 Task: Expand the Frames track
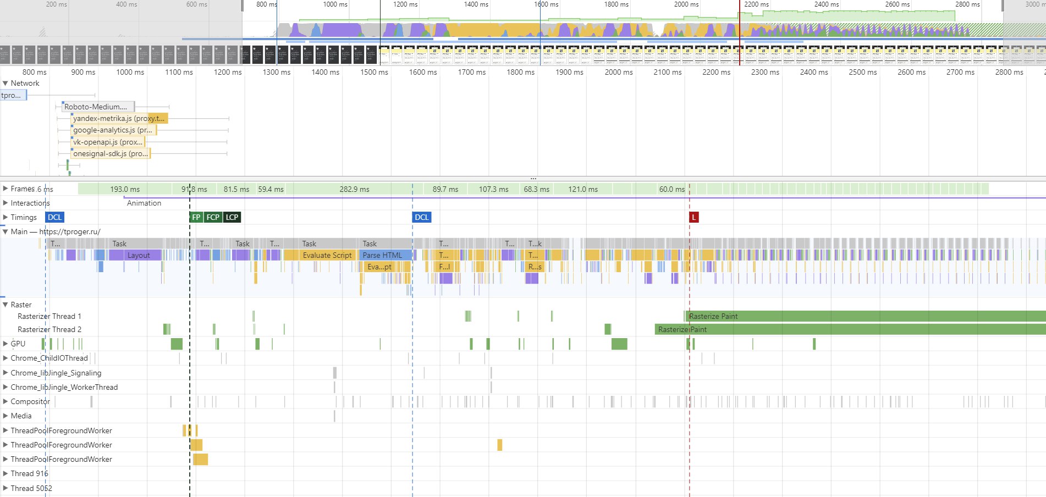tap(5, 189)
